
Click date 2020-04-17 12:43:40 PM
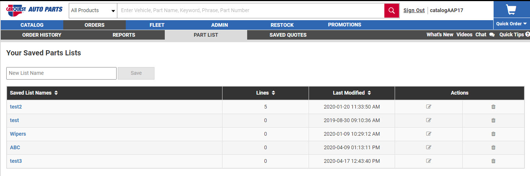click(352, 161)
